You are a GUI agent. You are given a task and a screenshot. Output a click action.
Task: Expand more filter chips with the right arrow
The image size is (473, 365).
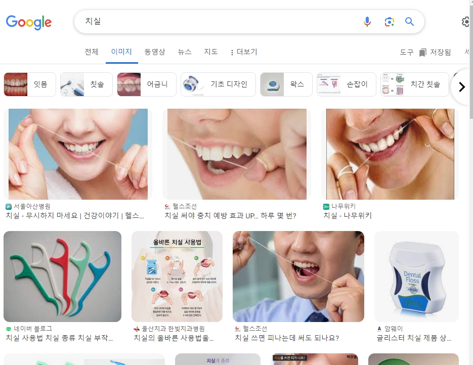click(x=461, y=86)
